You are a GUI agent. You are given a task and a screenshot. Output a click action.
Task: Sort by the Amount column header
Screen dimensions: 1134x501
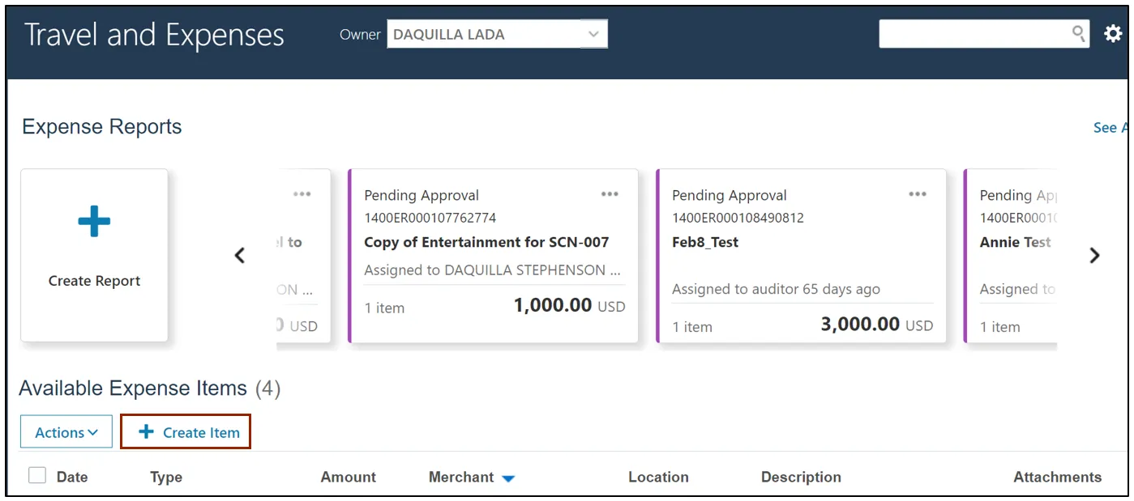tap(348, 477)
